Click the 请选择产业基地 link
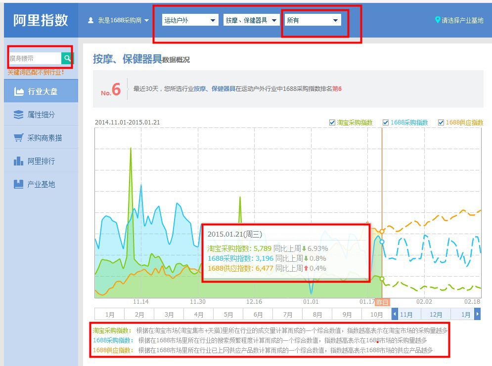492x366 pixels. (x=462, y=20)
